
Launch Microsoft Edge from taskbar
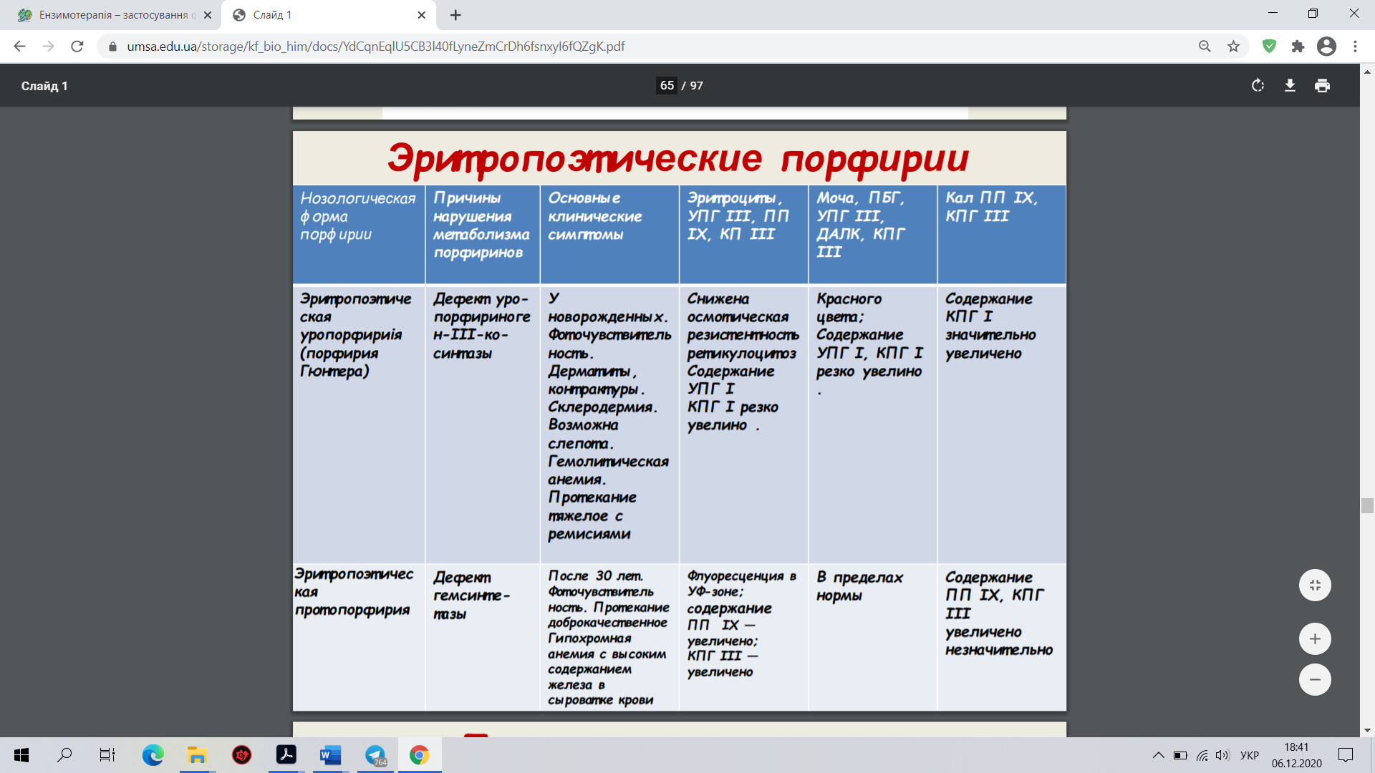153,755
